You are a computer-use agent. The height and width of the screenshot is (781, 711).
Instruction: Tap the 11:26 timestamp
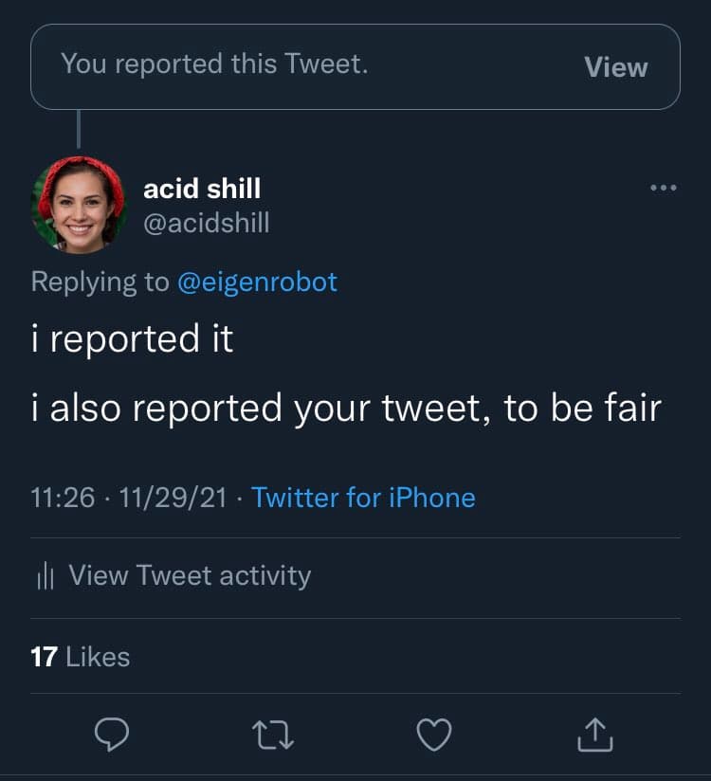tap(63, 498)
